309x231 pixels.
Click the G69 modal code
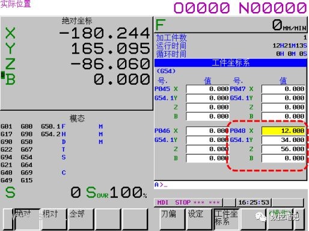point(26,173)
